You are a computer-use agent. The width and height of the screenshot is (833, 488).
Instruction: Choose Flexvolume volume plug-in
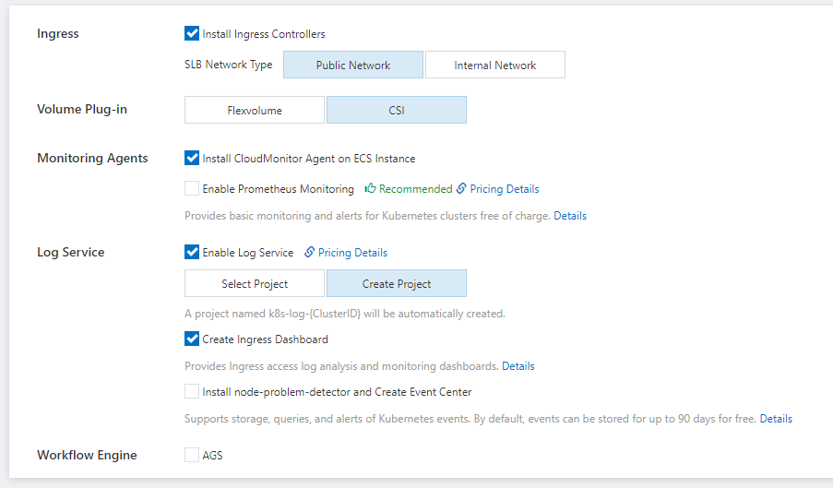tap(255, 110)
